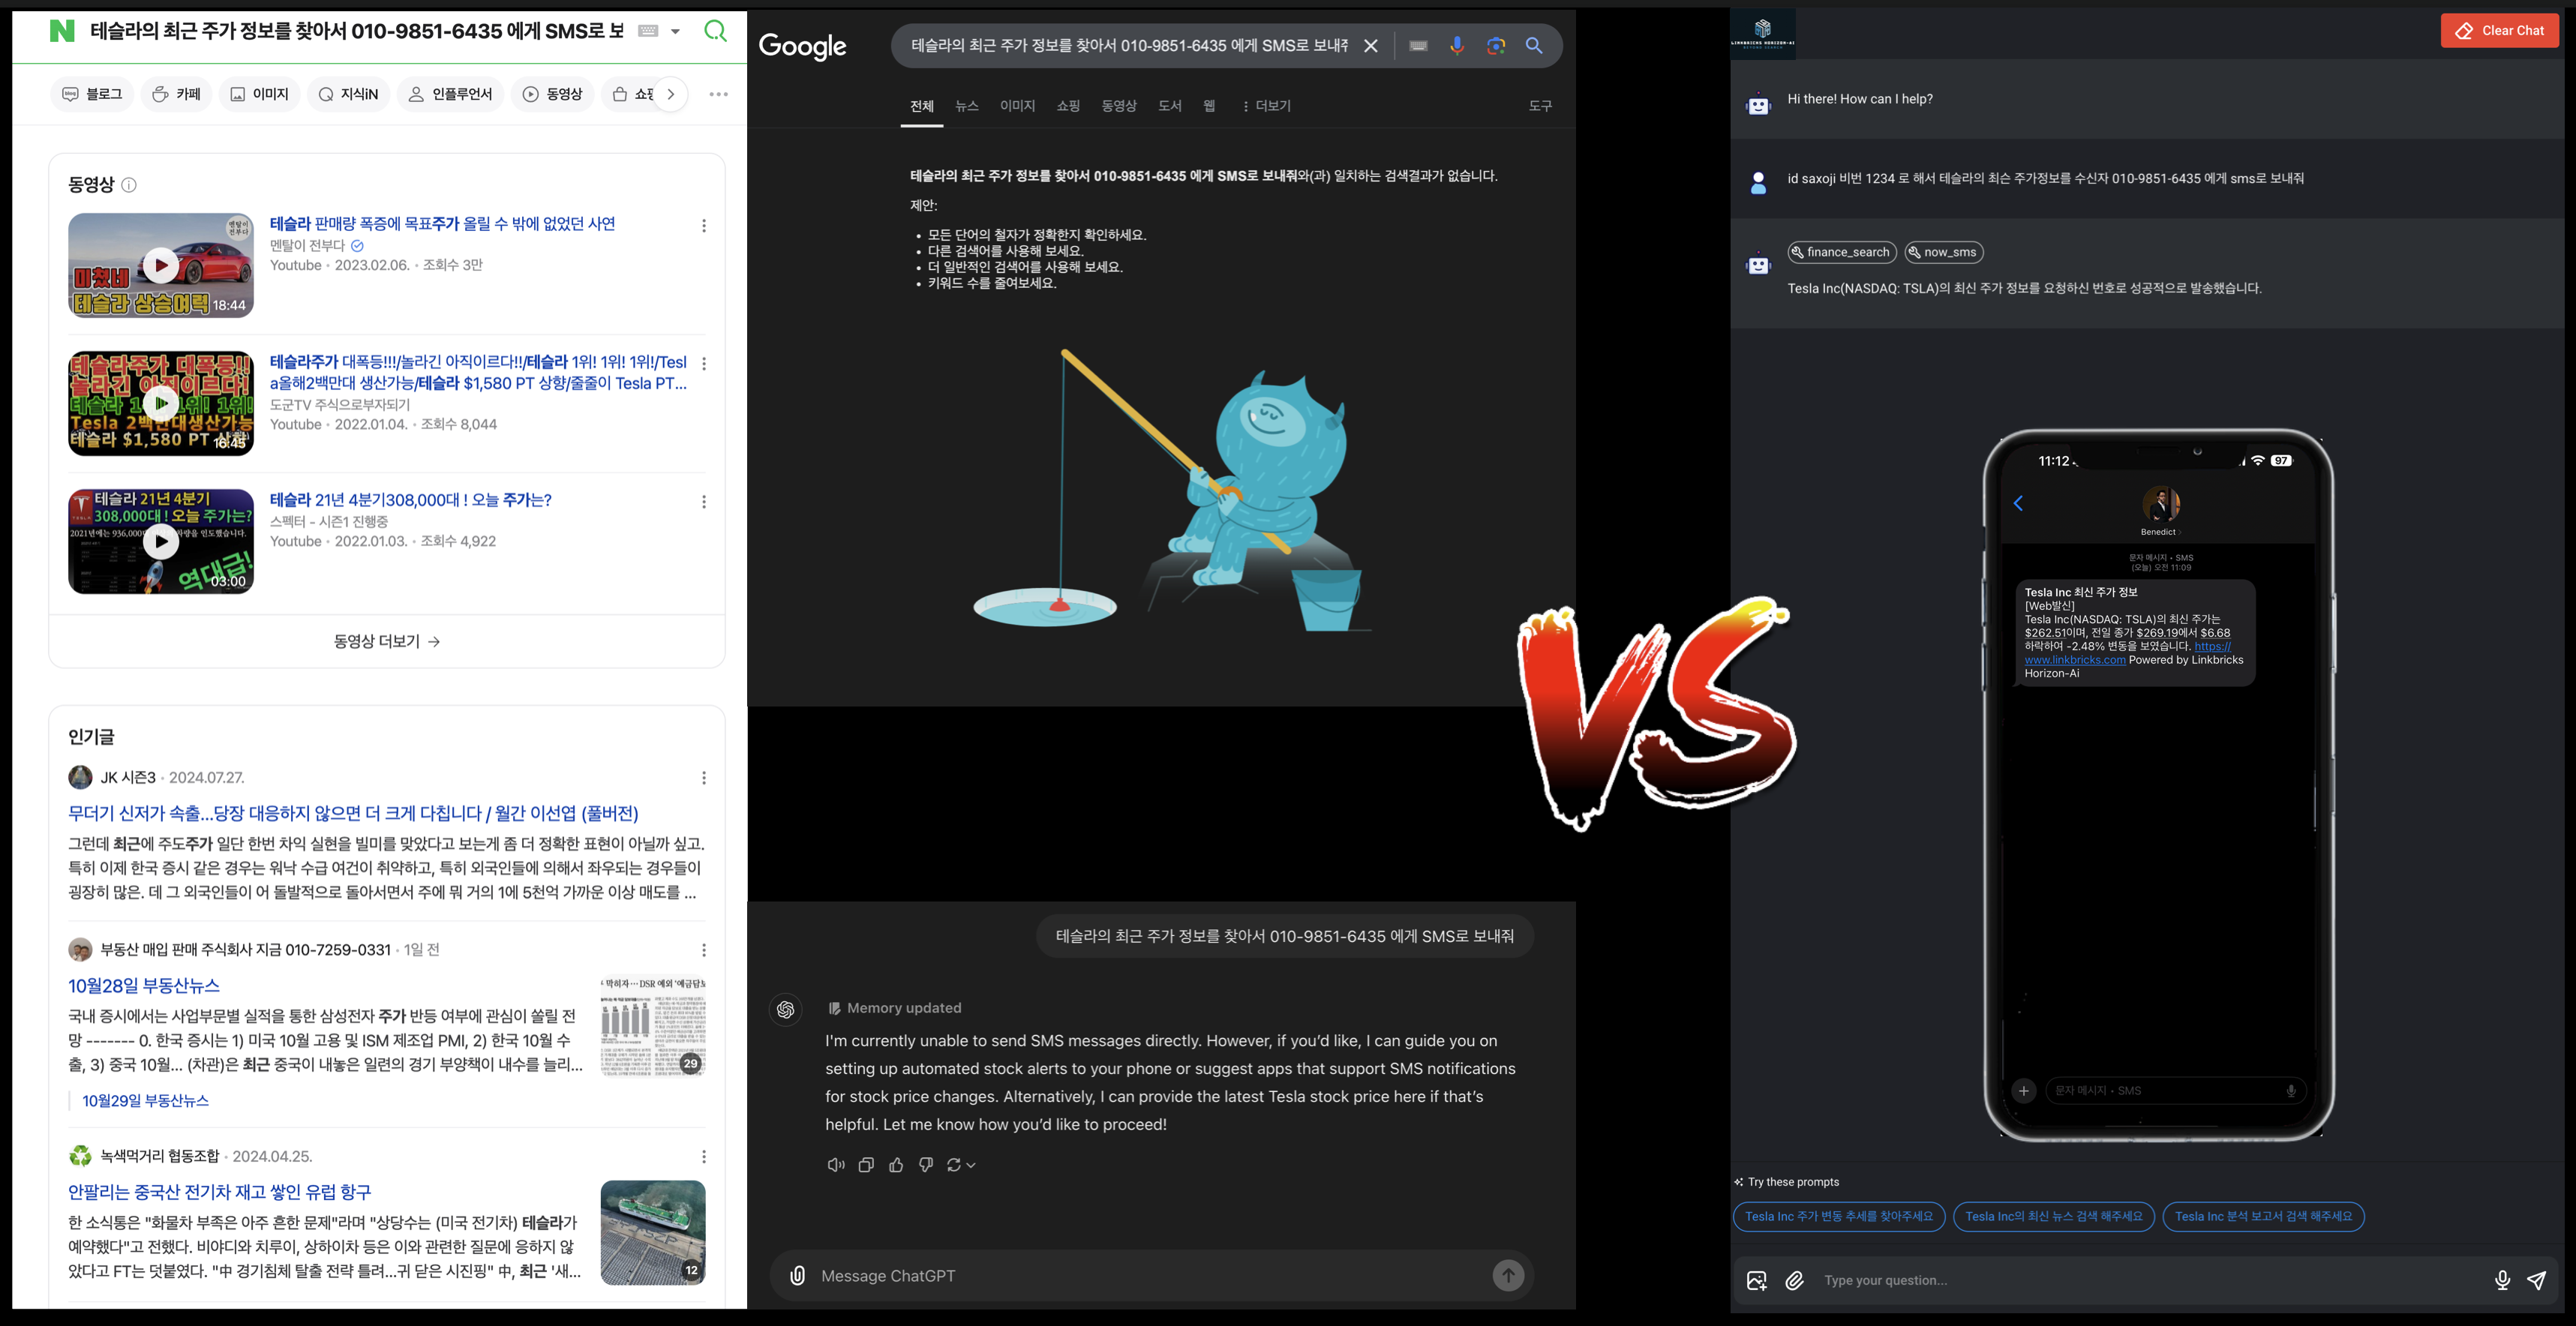
Task: Select Tesla Inc 주가 변동 추세 prompt
Action: click(1839, 1217)
